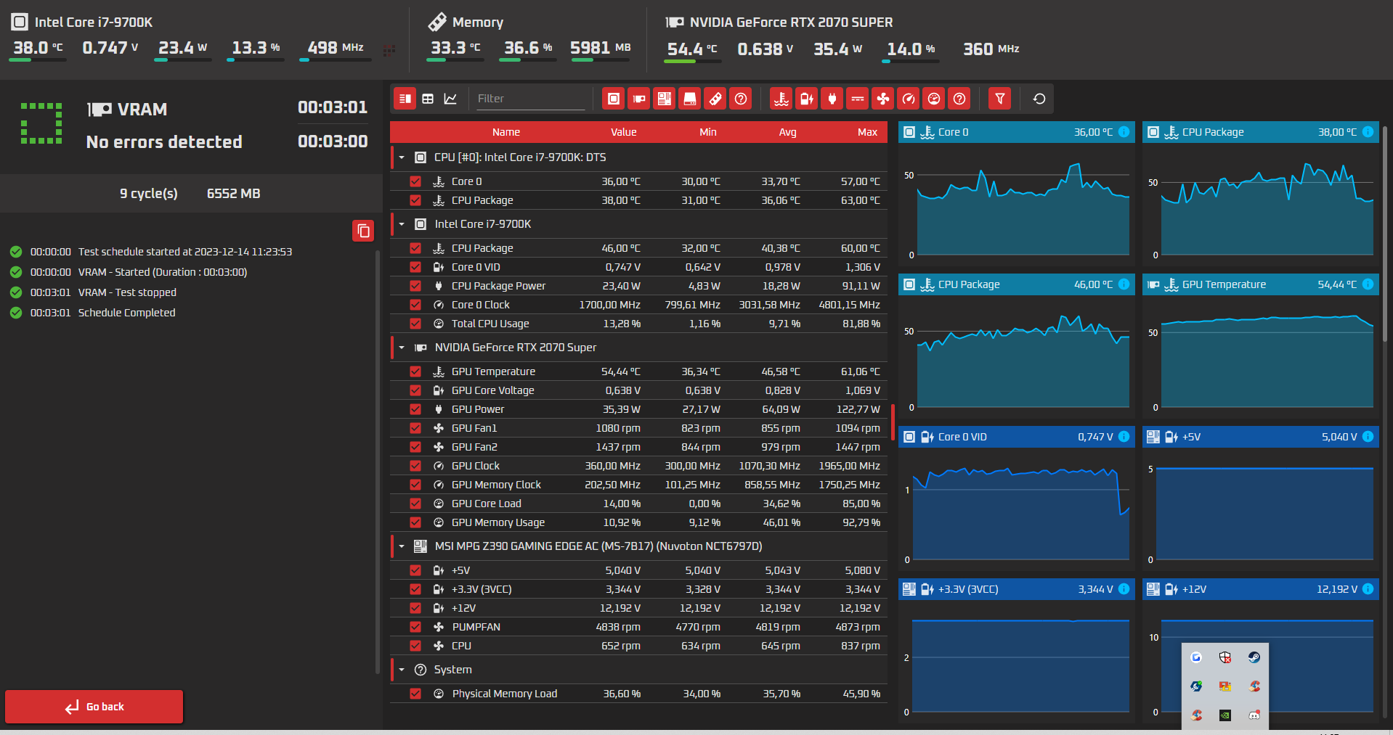Click the test log scrollbar
Viewport: 1393px width, 735px height.
378,461
